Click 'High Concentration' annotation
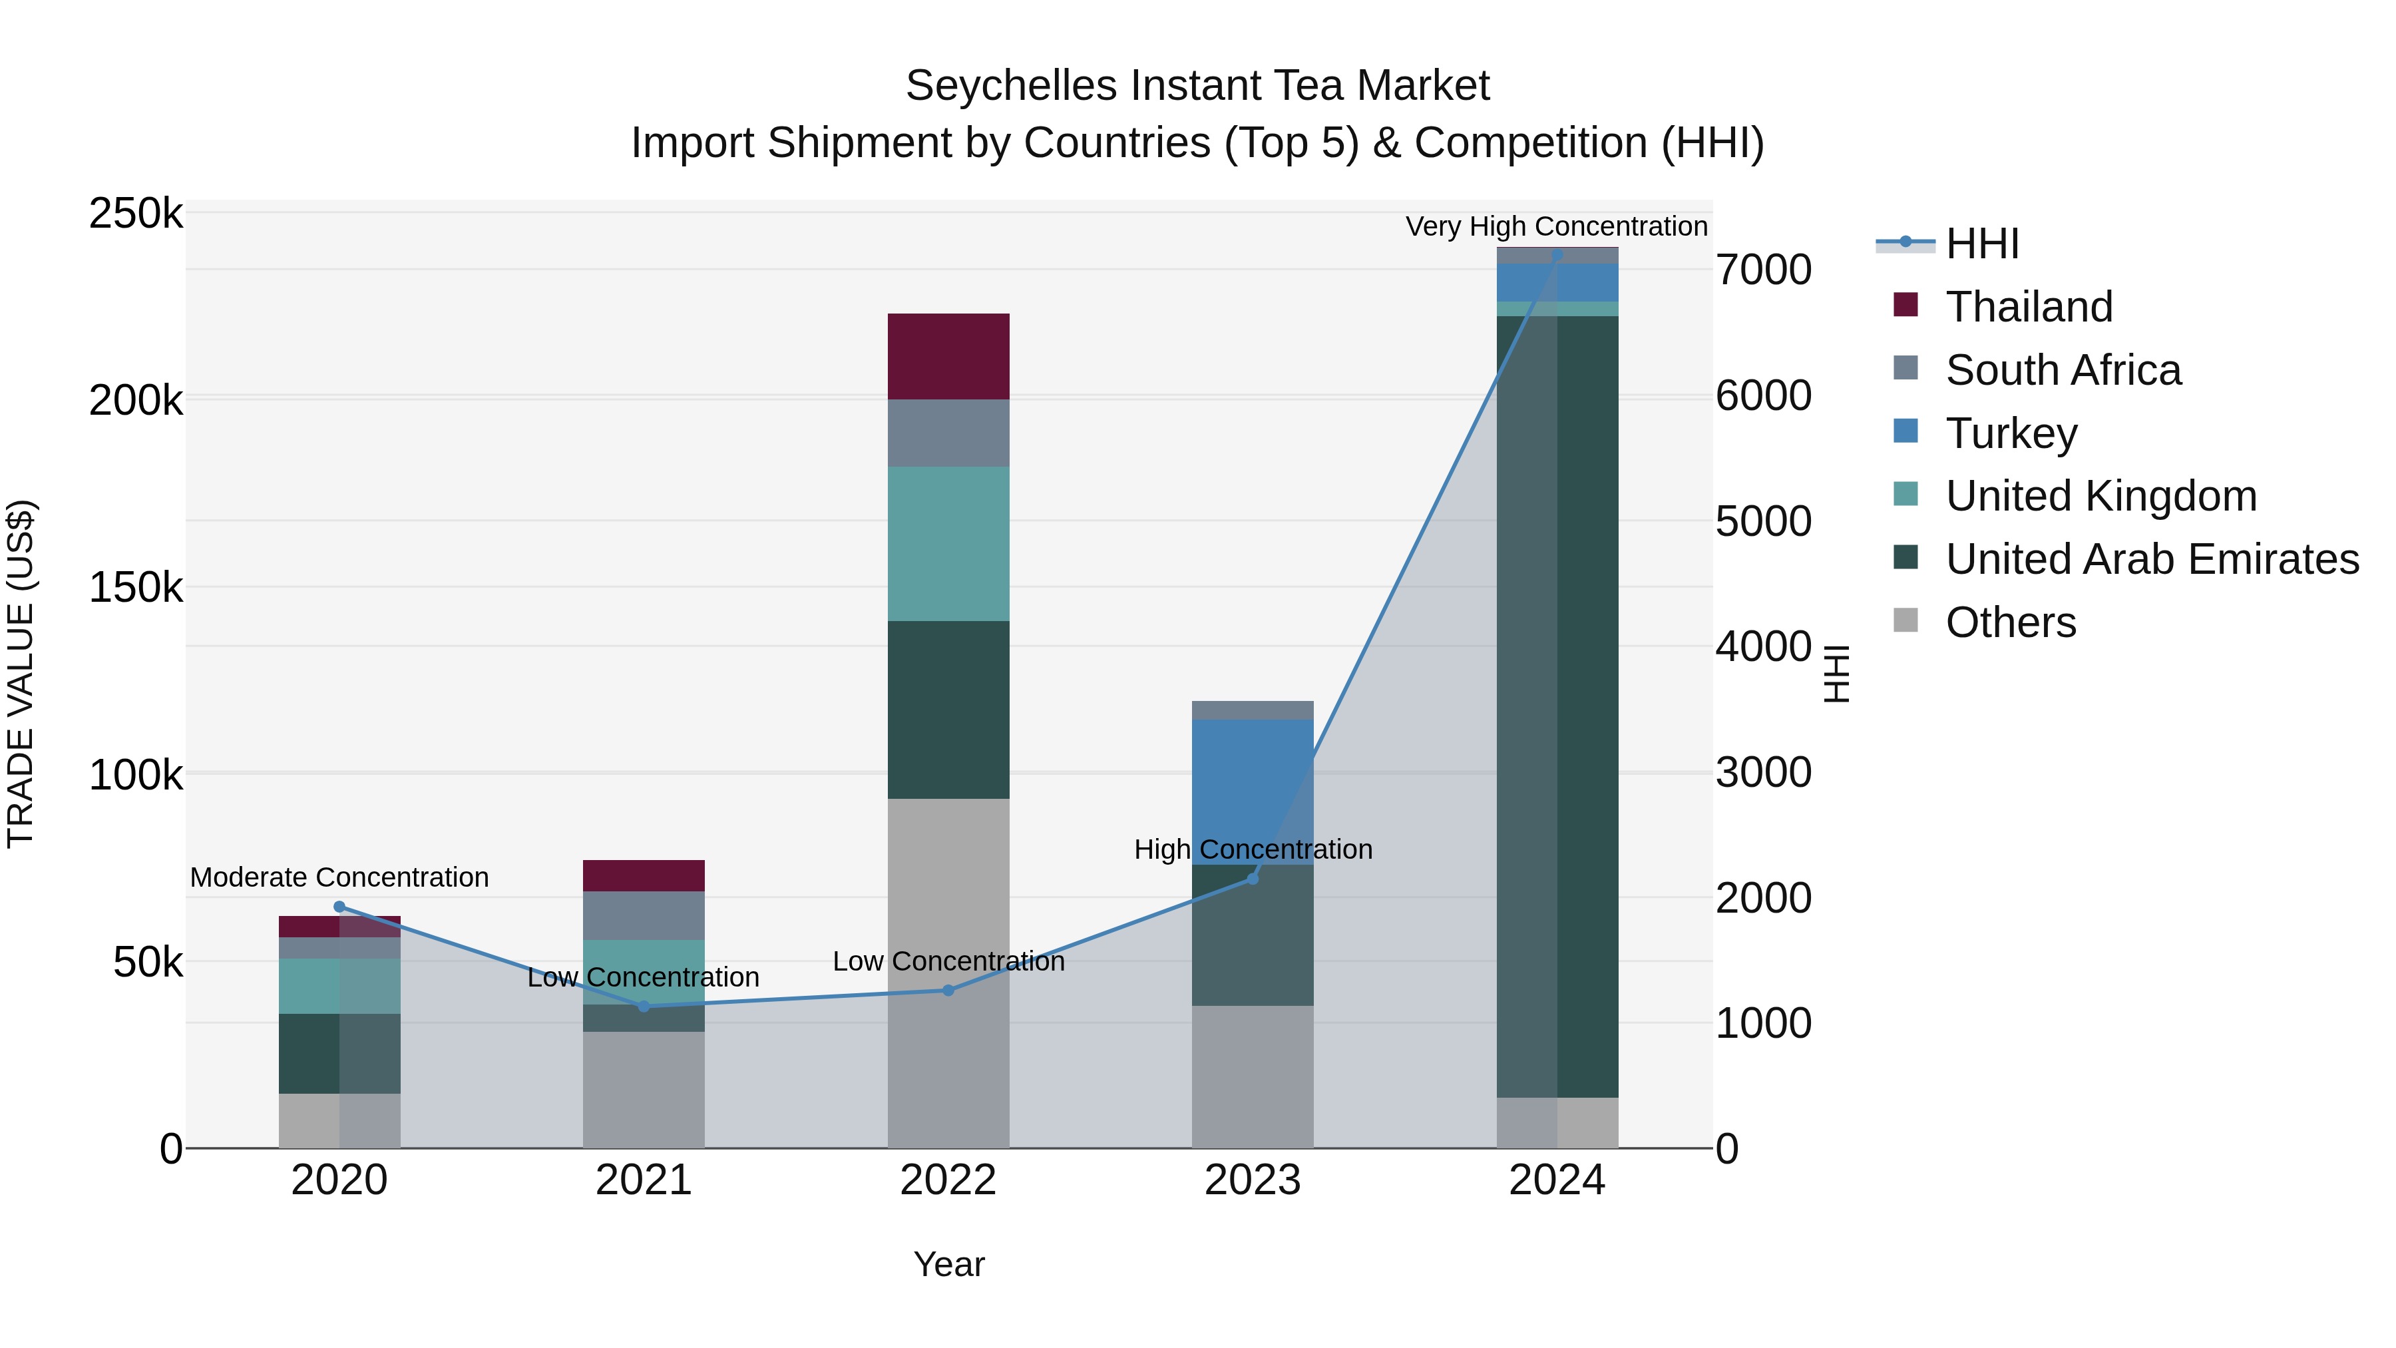Viewport: 2396px width, 1348px height. (x=1253, y=849)
